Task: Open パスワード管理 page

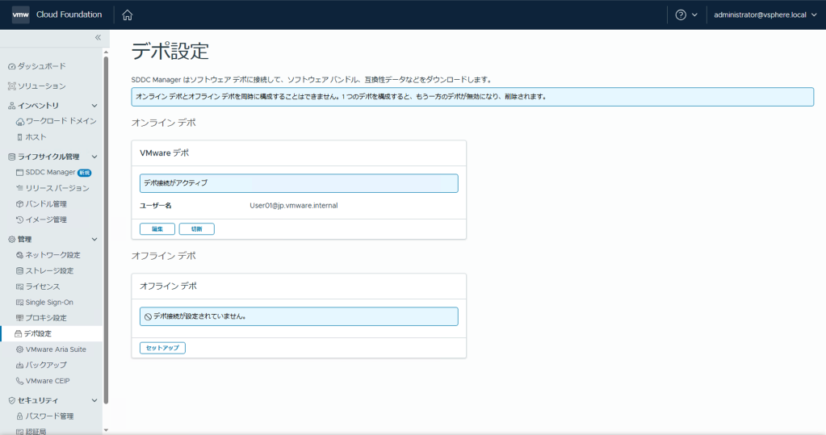Action: [51, 416]
